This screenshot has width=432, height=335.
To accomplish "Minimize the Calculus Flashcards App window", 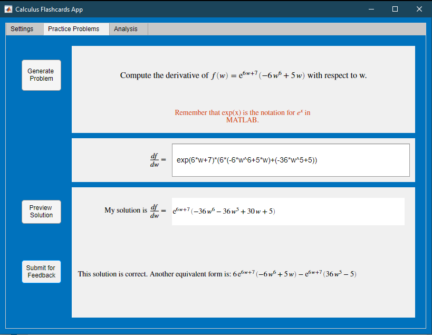I will pos(371,9).
